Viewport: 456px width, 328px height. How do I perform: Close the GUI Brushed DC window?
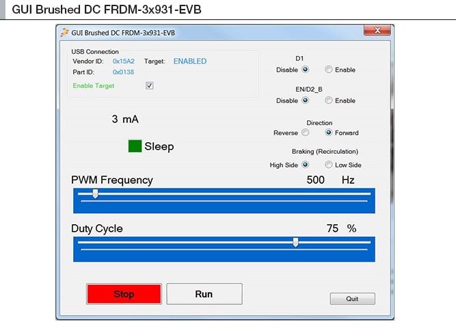click(377, 31)
